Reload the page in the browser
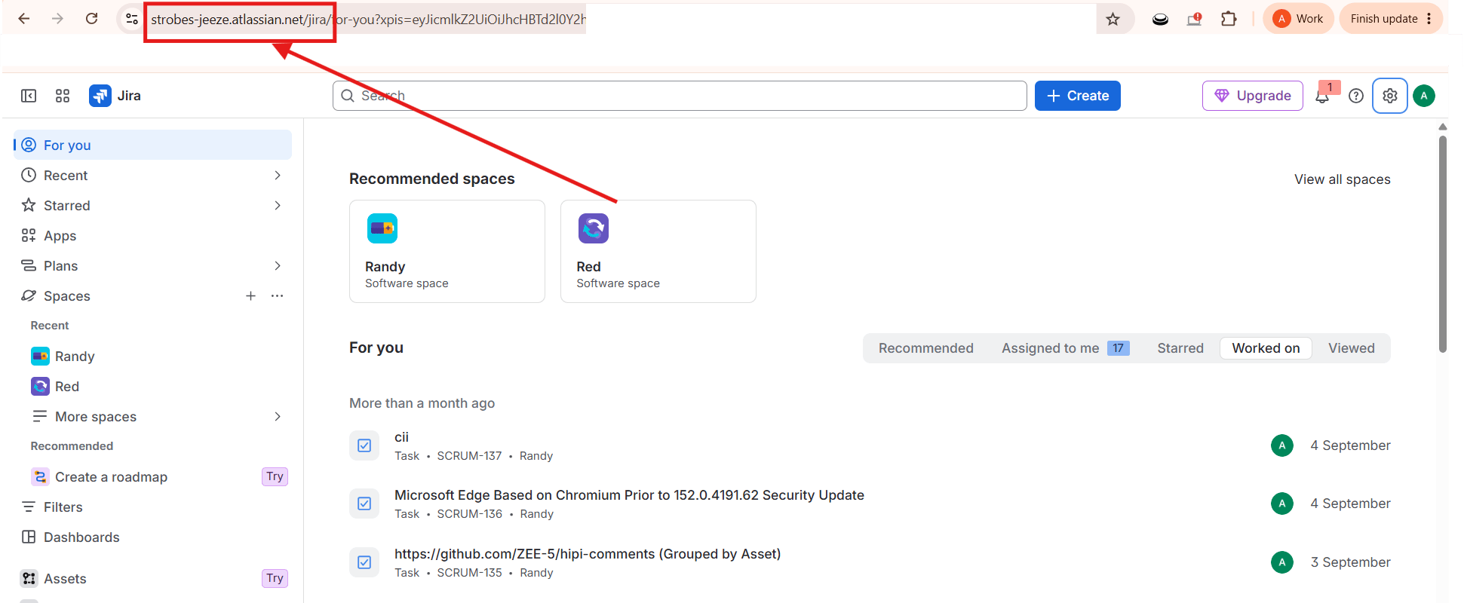This screenshot has height=603, width=1464. (x=91, y=19)
